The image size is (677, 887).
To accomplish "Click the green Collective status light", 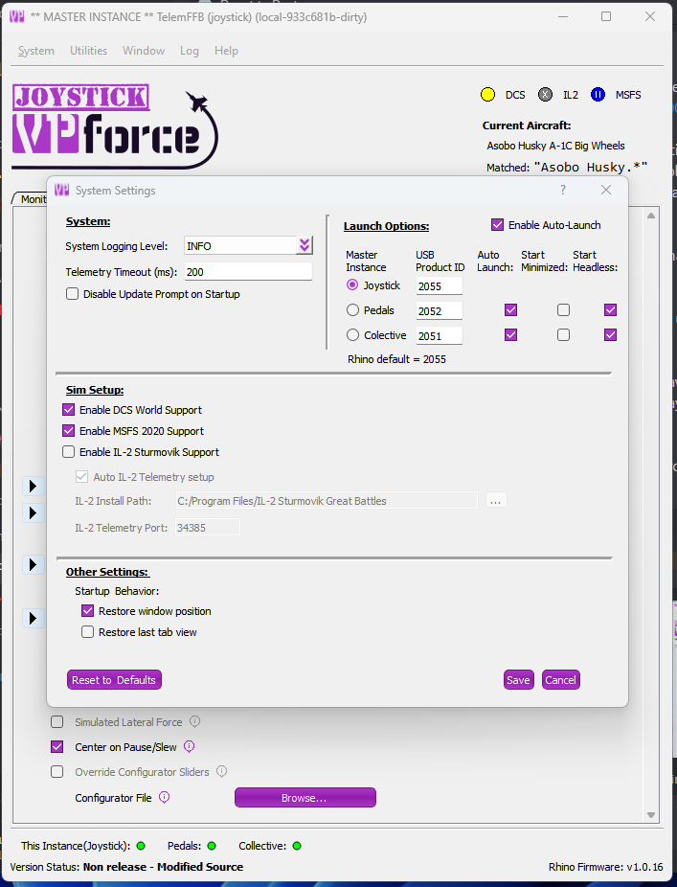I will pos(297,846).
